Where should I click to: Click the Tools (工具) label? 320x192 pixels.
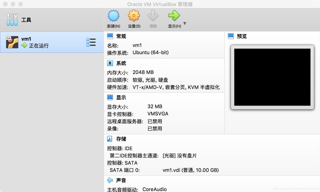26,20
